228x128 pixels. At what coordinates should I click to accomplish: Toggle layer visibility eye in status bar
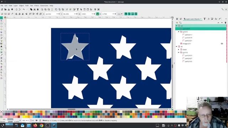click(x=36, y=121)
